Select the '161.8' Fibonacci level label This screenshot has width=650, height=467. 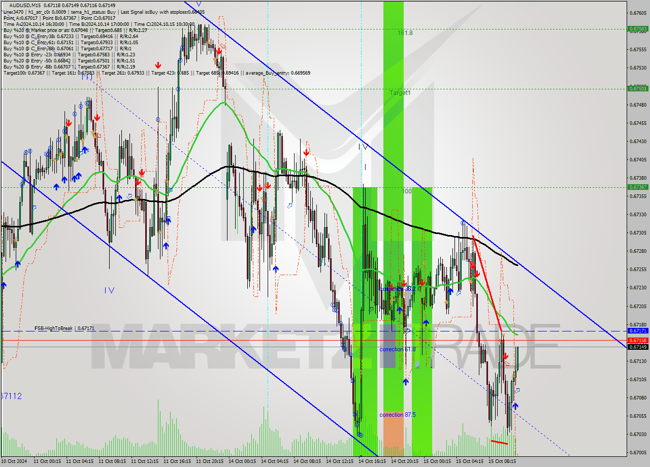click(405, 32)
